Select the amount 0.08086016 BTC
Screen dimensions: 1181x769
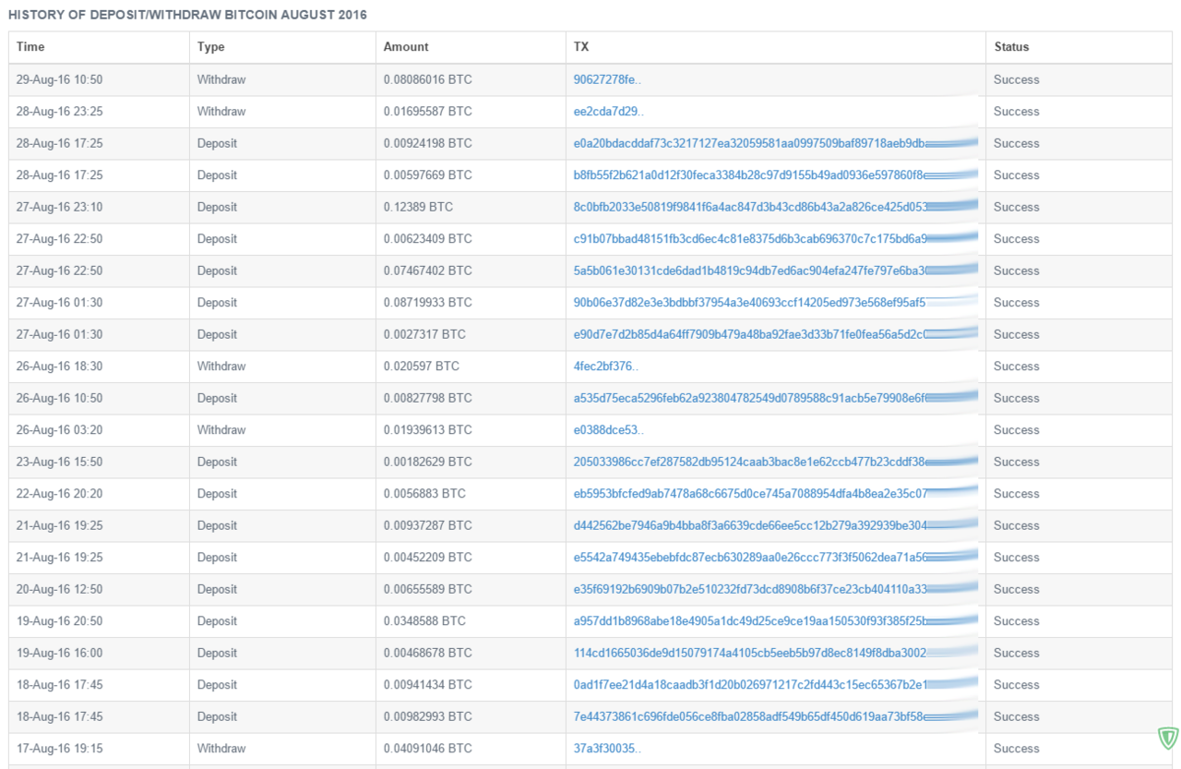(427, 79)
